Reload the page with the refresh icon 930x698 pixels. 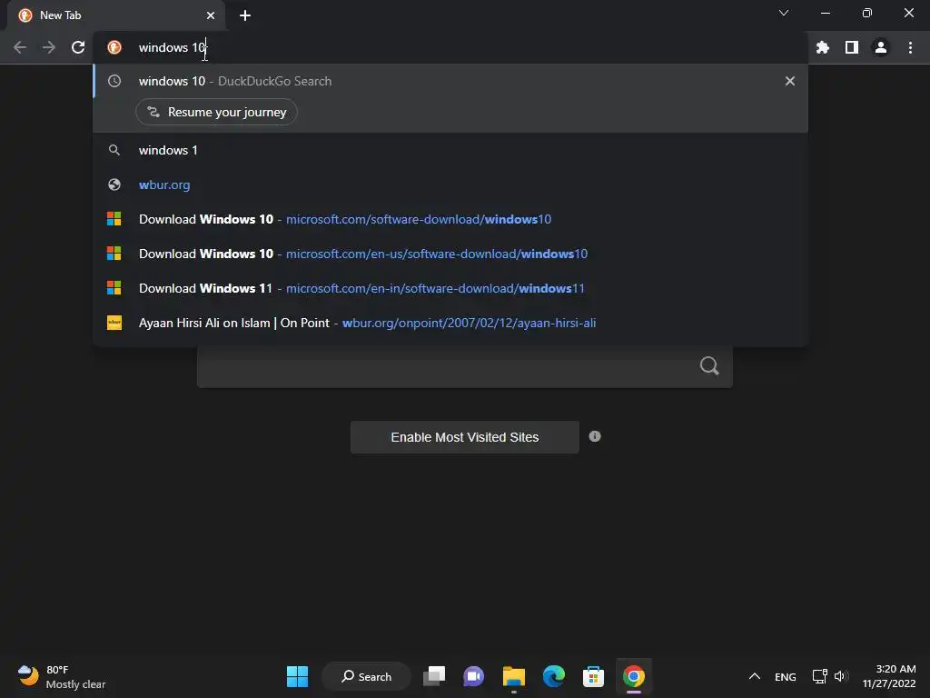point(78,47)
